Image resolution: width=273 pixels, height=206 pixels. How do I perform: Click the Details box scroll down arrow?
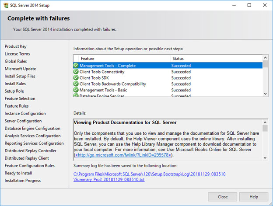pos(265,158)
